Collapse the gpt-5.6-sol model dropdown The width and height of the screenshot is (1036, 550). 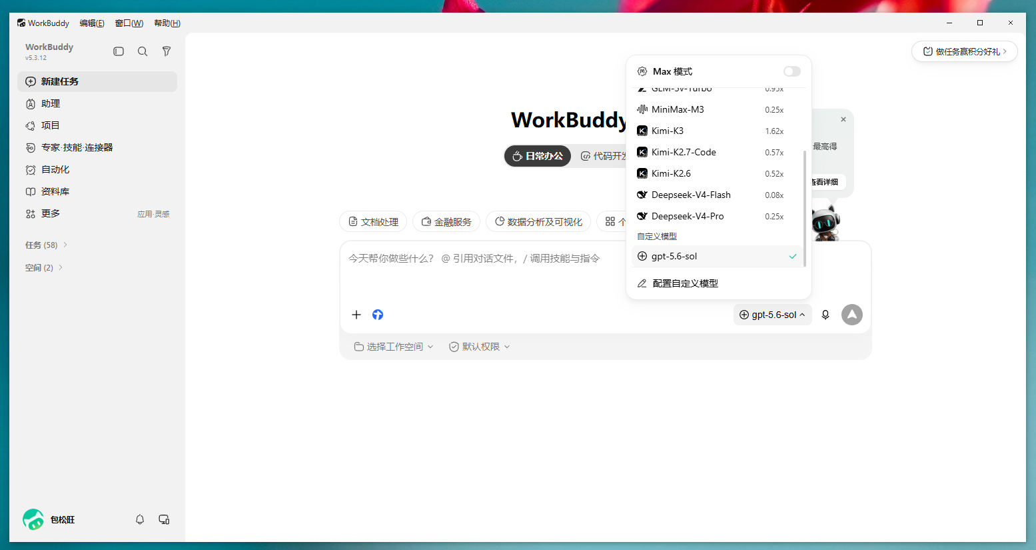click(773, 315)
